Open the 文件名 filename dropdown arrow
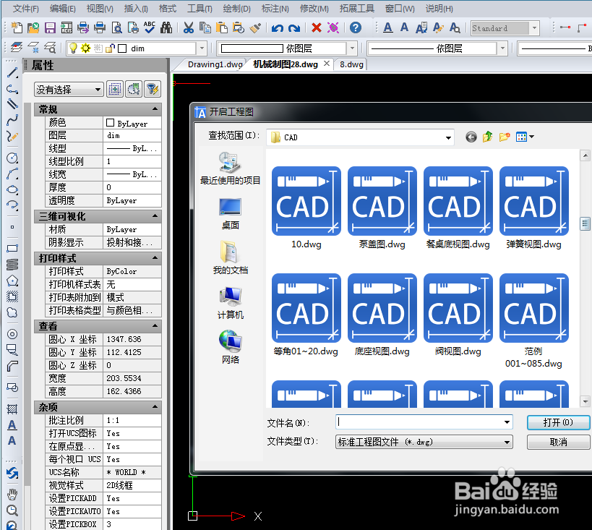The image size is (592, 530). [507, 422]
